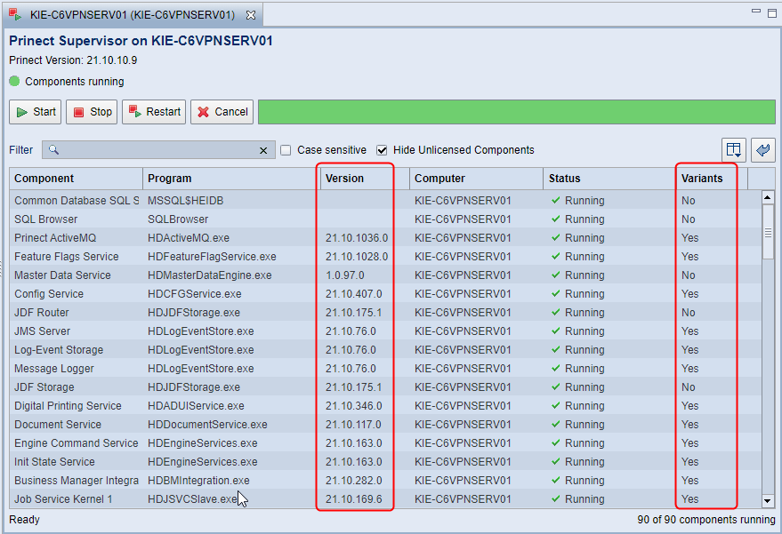The width and height of the screenshot is (782, 534).
Task: Click the Restart icon button
Action: coord(135,112)
